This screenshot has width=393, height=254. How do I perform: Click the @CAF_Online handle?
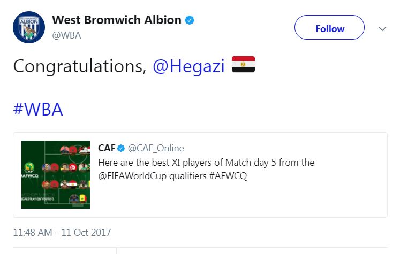pyautogui.click(x=156, y=148)
